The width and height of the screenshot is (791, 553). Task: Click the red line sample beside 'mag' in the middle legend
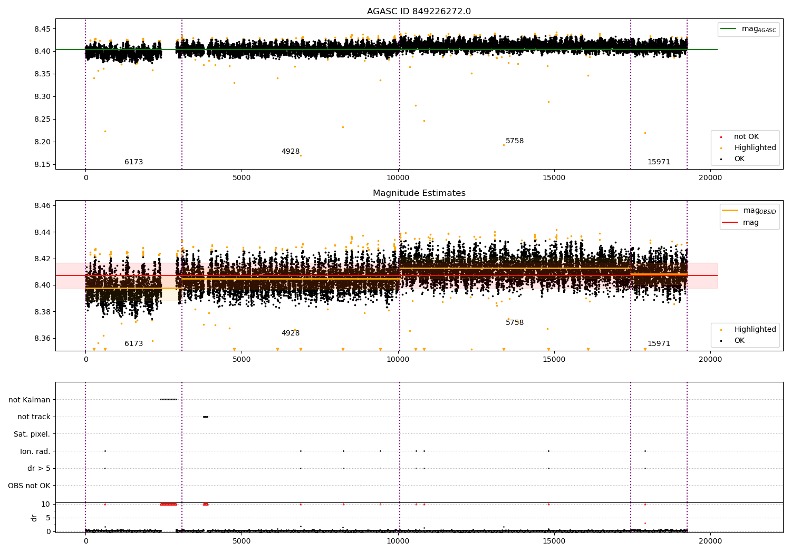pyautogui.click(x=730, y=223)
